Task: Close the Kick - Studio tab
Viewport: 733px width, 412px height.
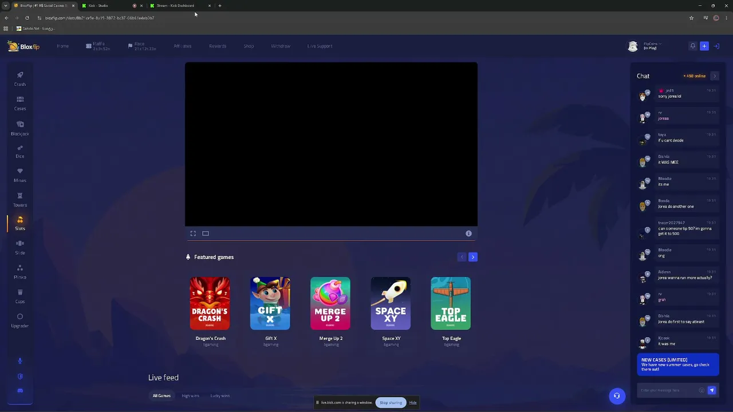Action: pyautogui.click(x=141, y=6)
